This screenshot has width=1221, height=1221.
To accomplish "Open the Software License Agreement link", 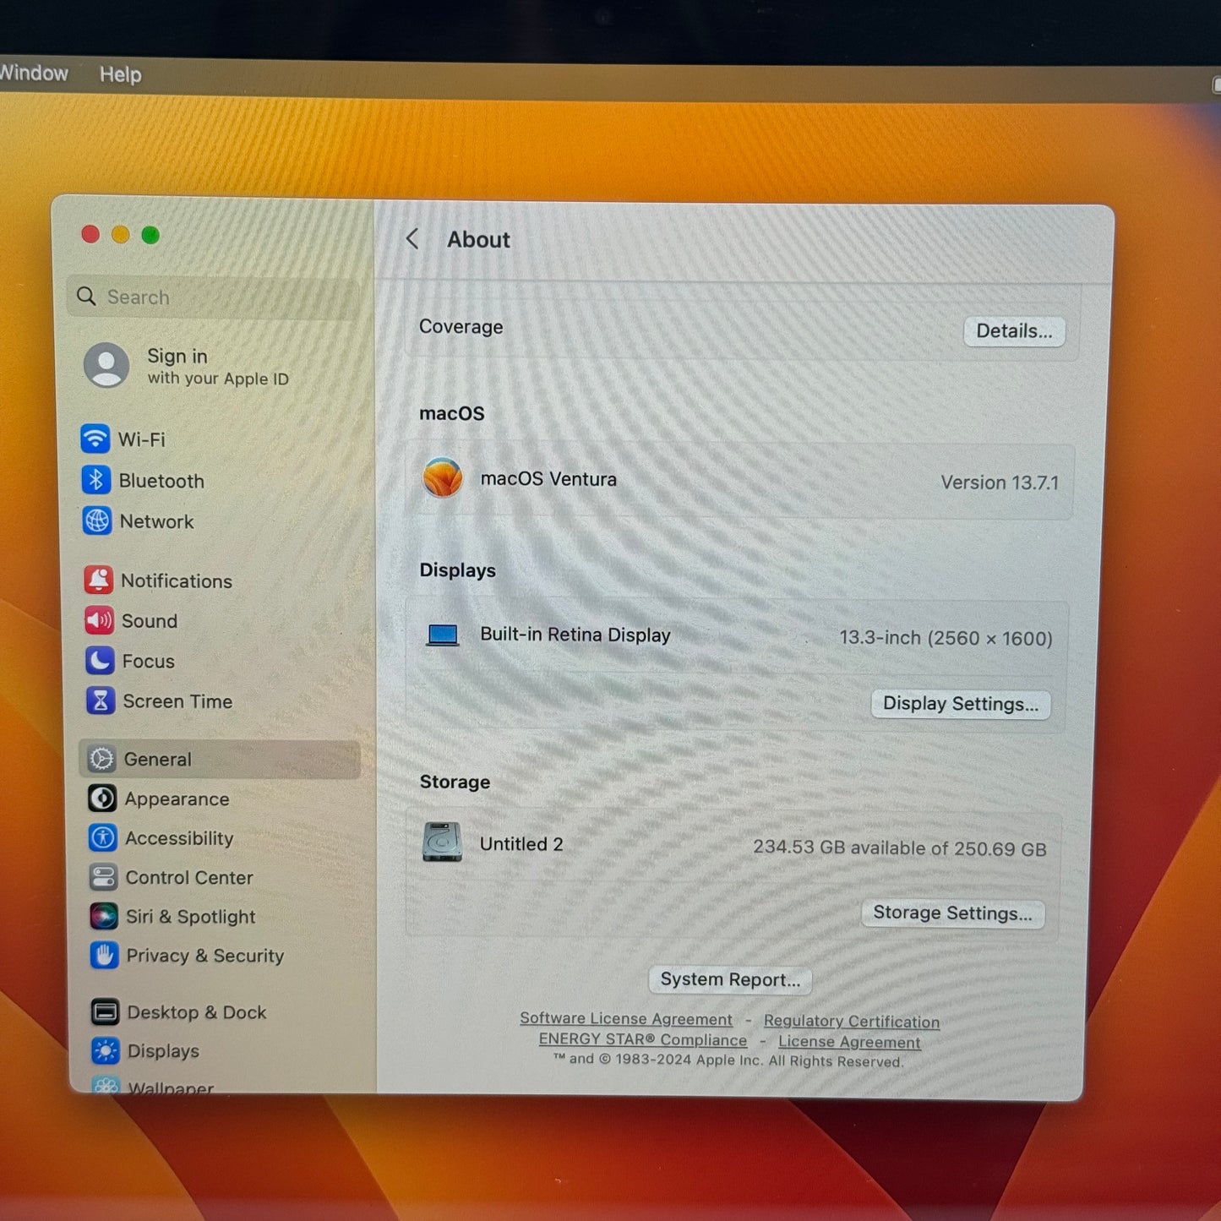I will coord(626,1019).
